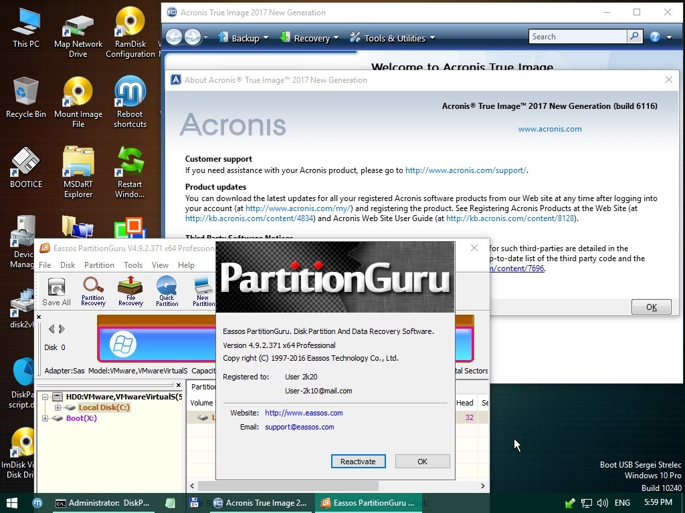The image size is (685, 513).
Task: Open Device Manager desktop shortcut
Action: [22, 242]
